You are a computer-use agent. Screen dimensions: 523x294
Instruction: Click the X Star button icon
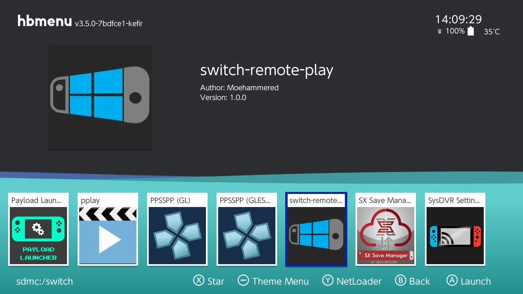(199, 280)
